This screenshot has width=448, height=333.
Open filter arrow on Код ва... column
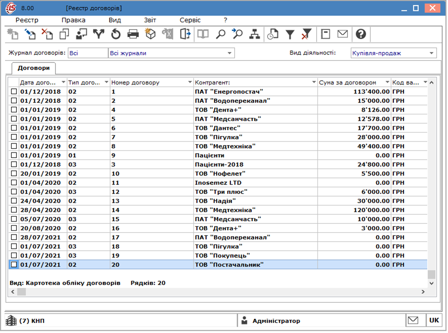click(425, 82)
